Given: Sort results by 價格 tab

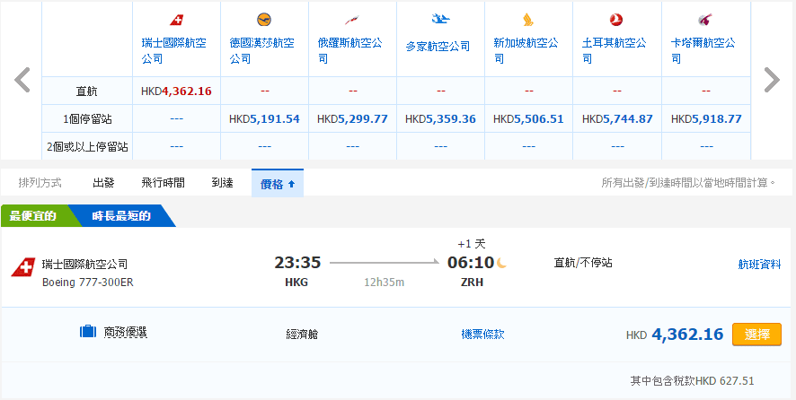Looking at the screenshot, I should [277, 183].
